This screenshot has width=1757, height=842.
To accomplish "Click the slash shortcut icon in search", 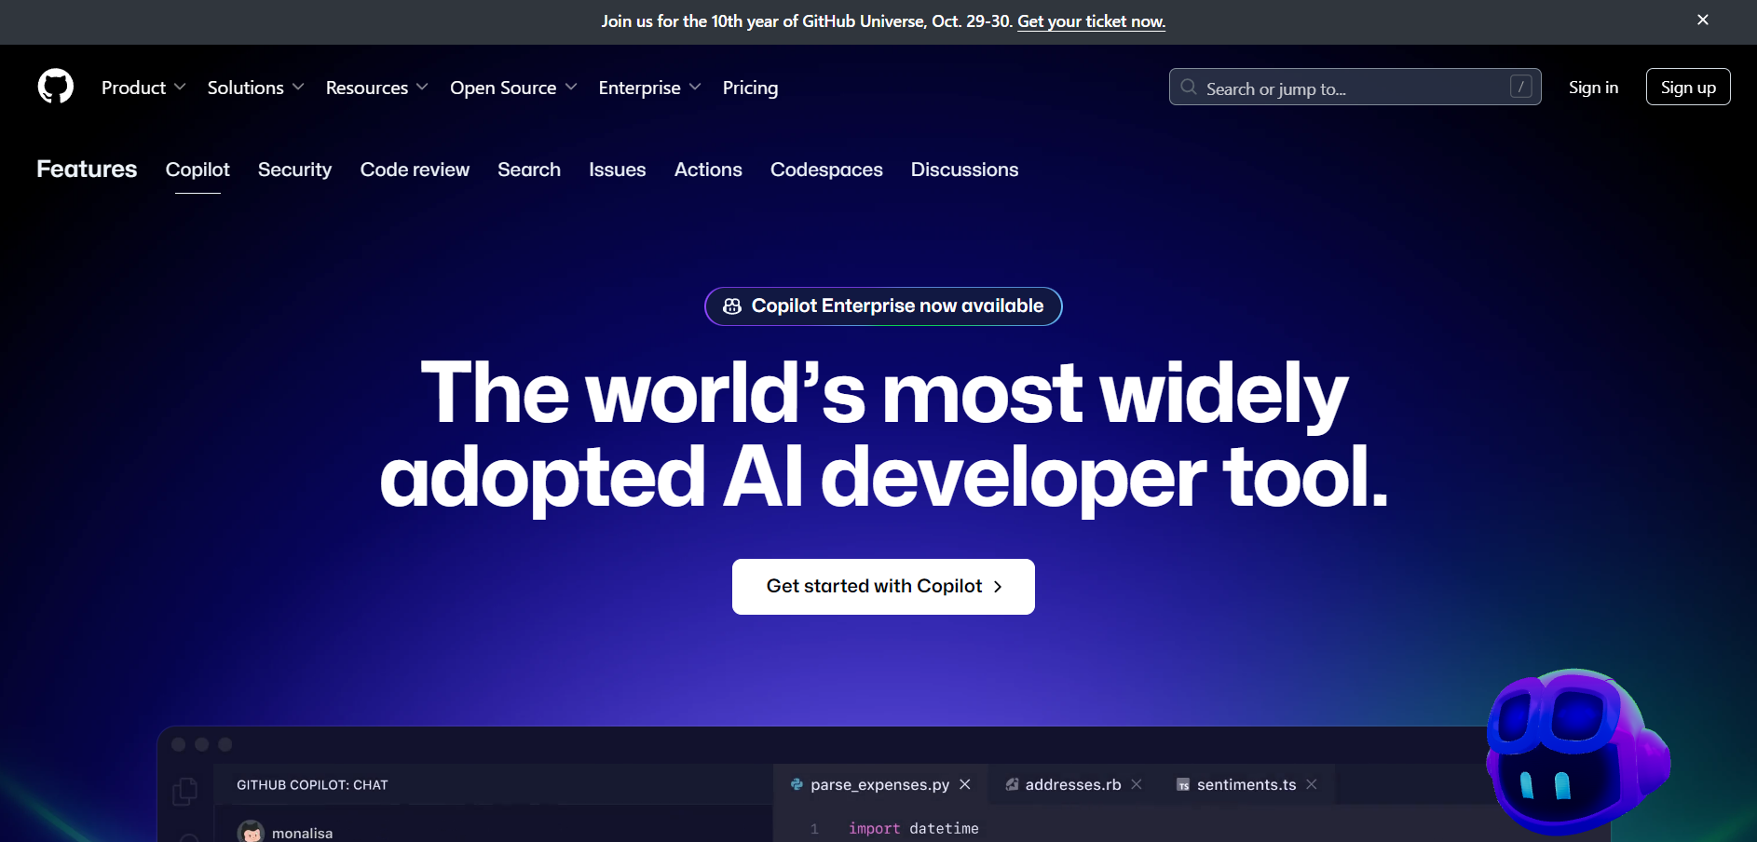I will coord(1520,87).
